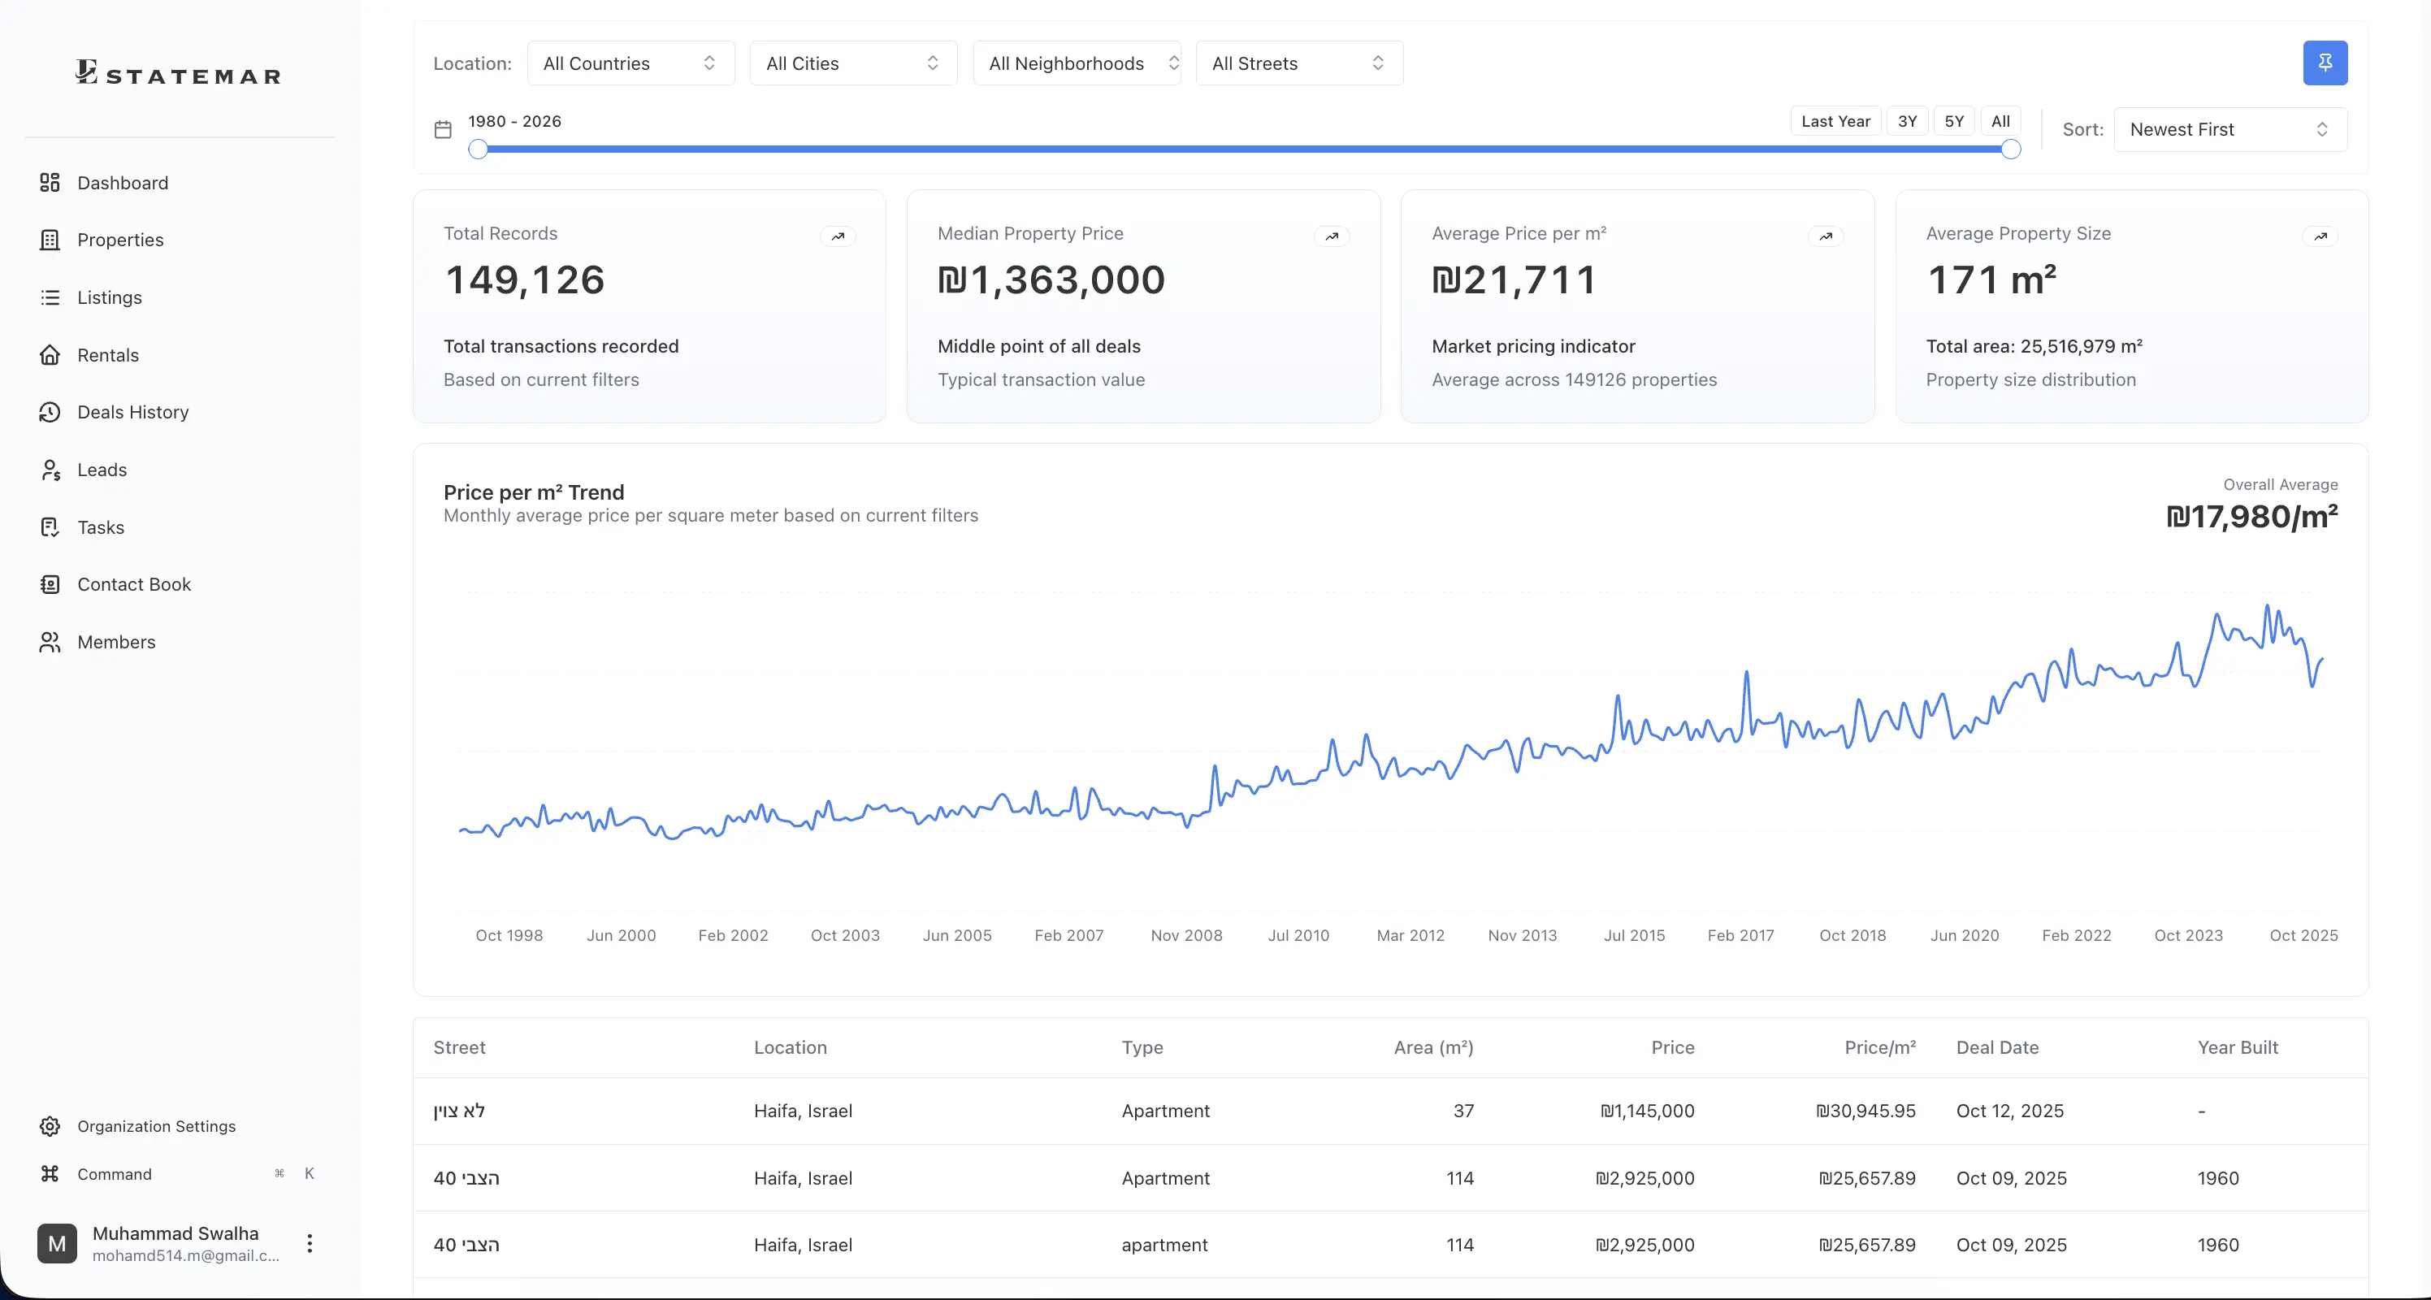2431x1300 pixels.
Task: Click the blue pin filters icon
Action: point(2325,63)
